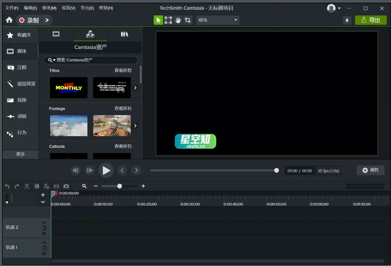Open the 视觉效果 panel

pyautogui.click(x=21, y=84)
